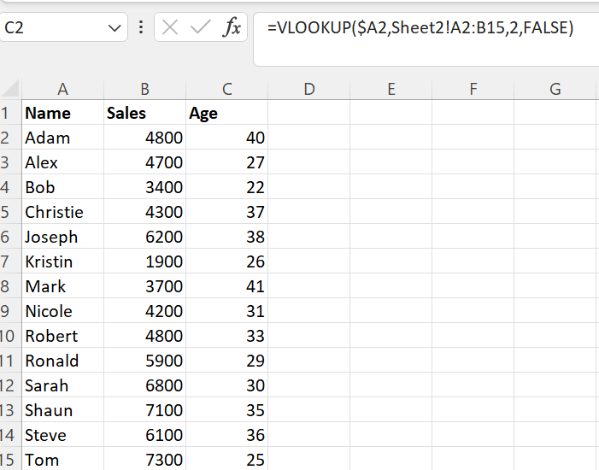This screenshot has width=599, height=470.
Task: Click Kristin's age value 26
Action: pos(227,261)
